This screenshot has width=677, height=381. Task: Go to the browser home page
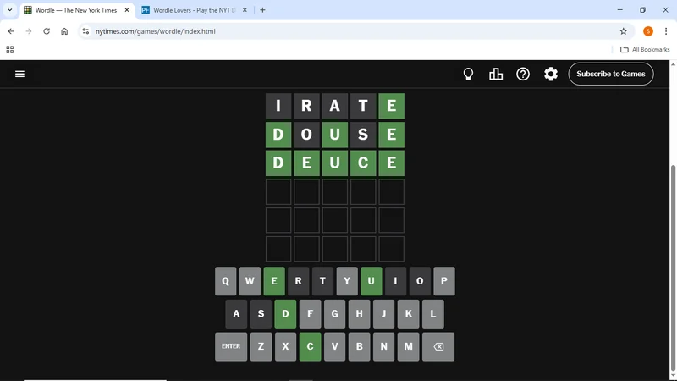pos(64,31)
